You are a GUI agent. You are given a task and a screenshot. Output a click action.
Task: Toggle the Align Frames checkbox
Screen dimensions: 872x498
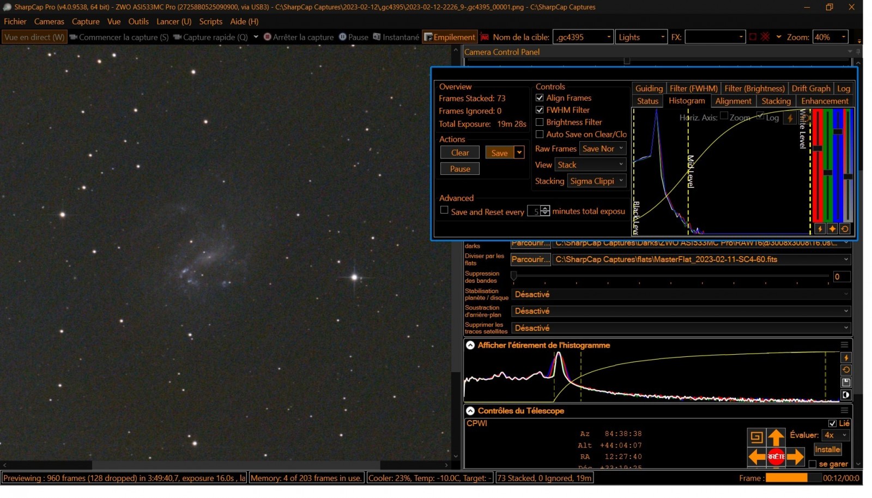coord(540,98)
